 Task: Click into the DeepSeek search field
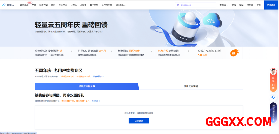(196, 5)
